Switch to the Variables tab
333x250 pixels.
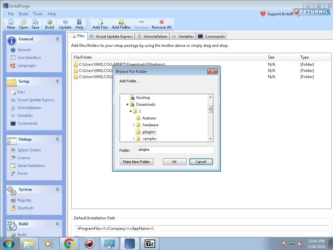coord(183,36)
